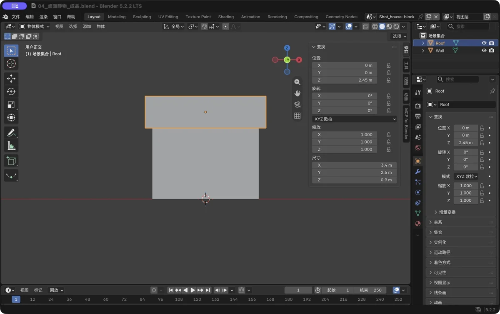This screenshot has height=314, width=500.
Task: Expand the 关系 panel in properties
Action: tap(462, 223)
